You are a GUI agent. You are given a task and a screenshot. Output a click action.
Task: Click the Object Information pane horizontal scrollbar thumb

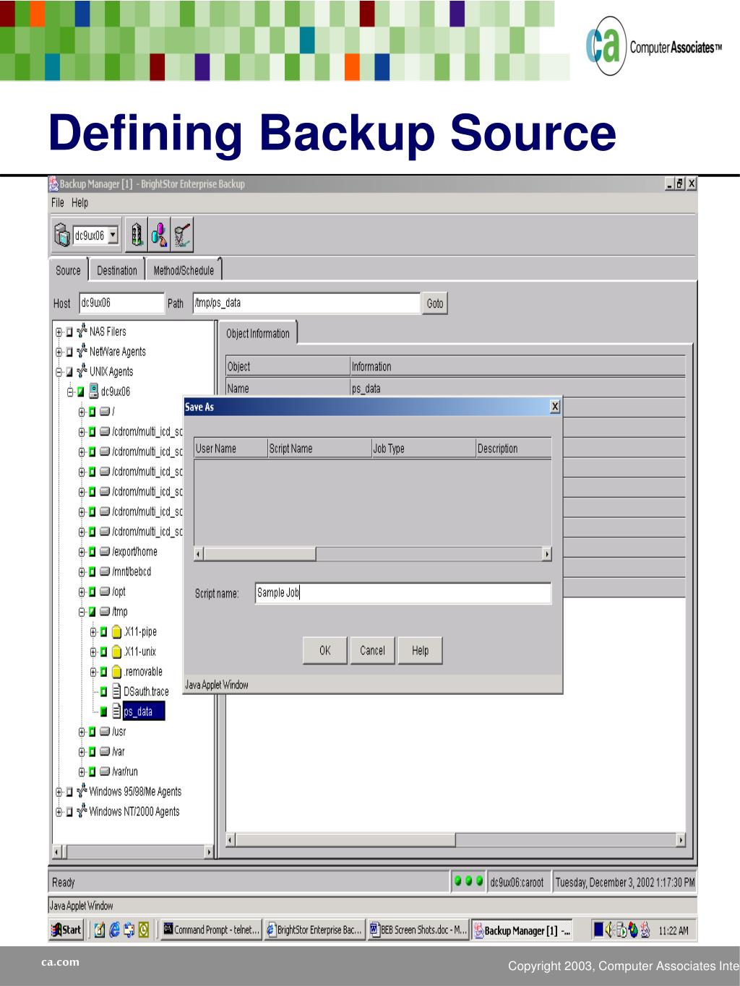pos(345,840)
